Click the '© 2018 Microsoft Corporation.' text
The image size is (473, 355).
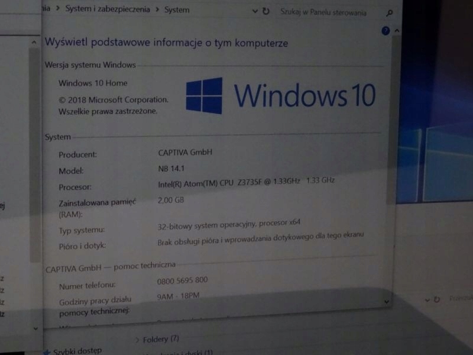pos(114,99)
